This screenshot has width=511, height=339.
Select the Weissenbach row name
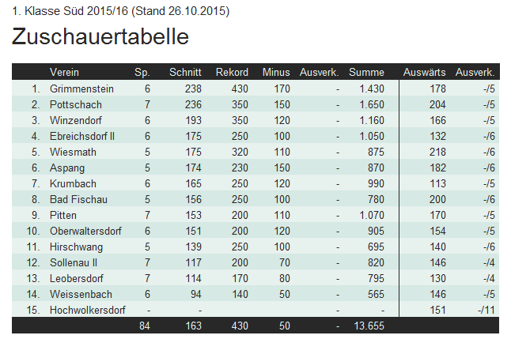[x=81, y=294]
